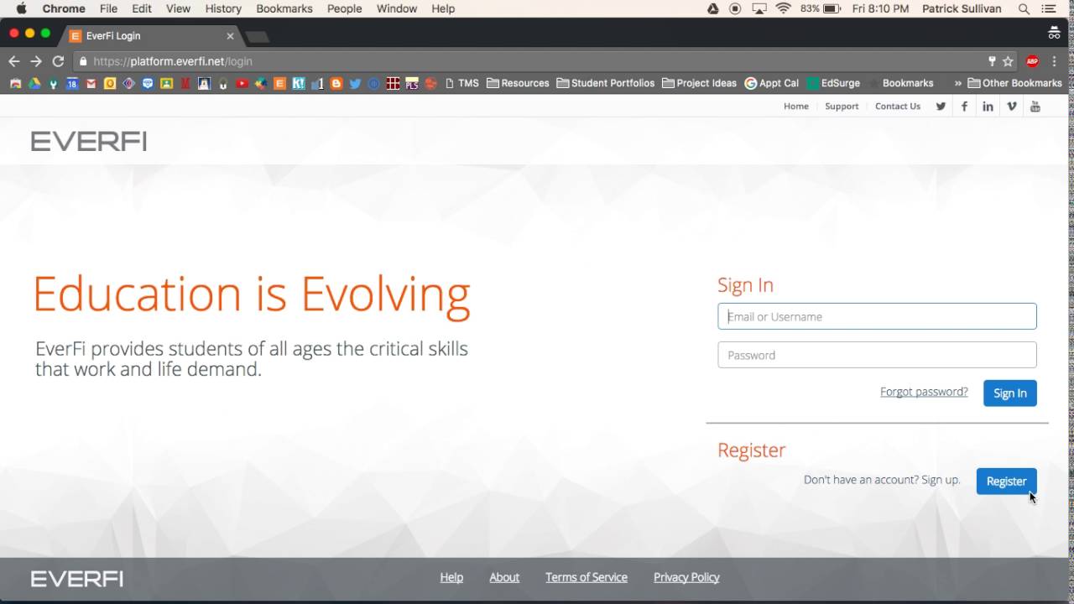1074x604 pixels.
Task: Open the Help link in the footer
Action: [451, 577]
